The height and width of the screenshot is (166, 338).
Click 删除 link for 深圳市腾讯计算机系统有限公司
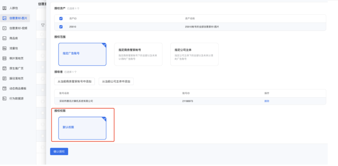(267, 101)
